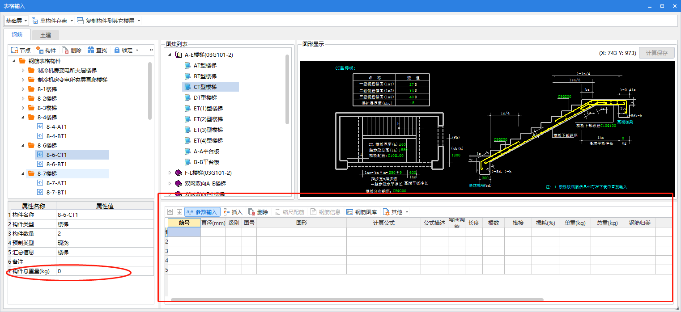Click the 钢筋信息 toolbar item
Image resolution: width=681 pixels, height=312 pixels.
[325, 212]
